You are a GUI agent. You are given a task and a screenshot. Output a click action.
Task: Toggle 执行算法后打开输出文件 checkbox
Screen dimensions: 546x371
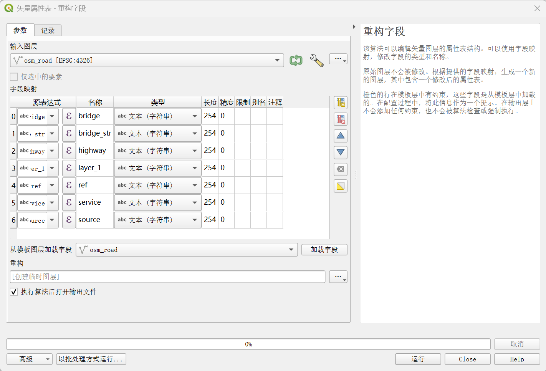point(14,292)
